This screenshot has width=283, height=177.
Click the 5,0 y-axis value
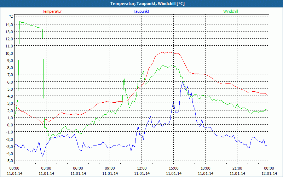pyautogui.click(x=10, y=89)
